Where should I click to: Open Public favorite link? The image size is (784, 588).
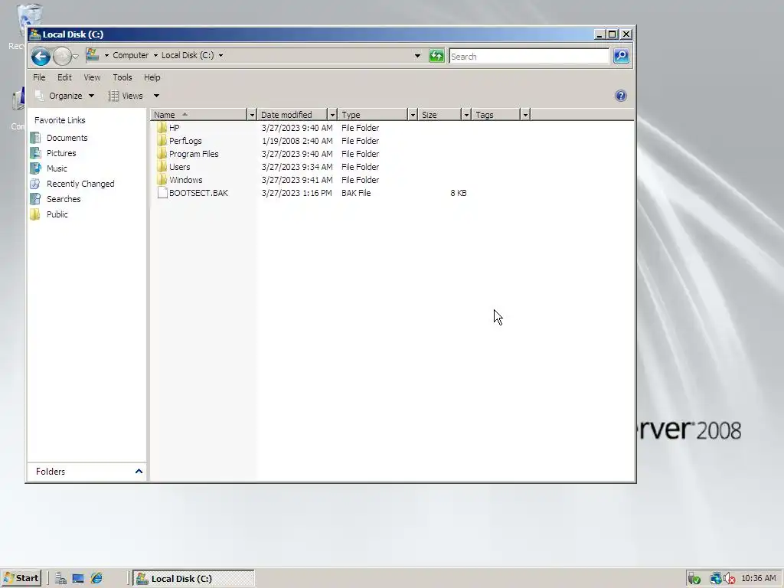click(57, 214)
